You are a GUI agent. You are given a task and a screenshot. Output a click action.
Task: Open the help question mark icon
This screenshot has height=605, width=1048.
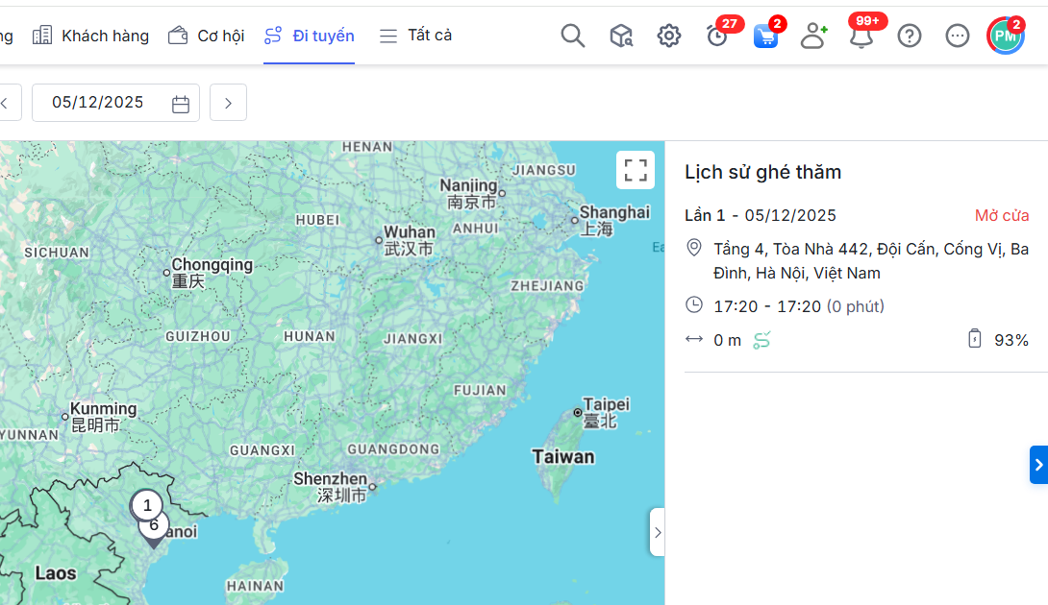[x=910, y=36]
